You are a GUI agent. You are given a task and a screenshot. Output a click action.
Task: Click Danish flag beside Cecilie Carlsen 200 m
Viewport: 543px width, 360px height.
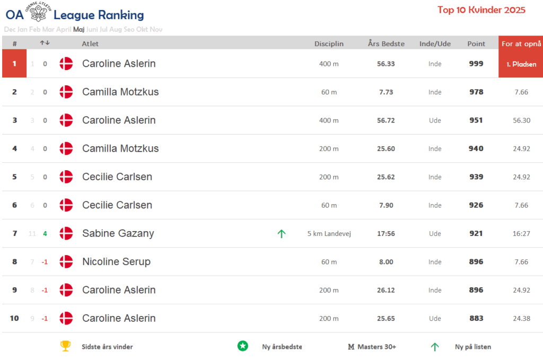pyautogui.click(x=66, y=177)
